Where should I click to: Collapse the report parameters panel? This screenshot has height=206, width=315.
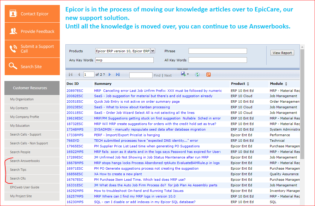point(182,69)
